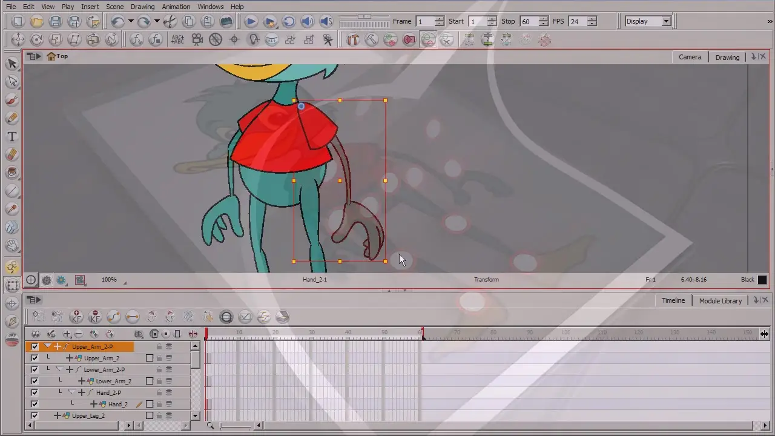Toggle lock on Hand_2 layer
This screenshot has height=436, width=775.
(159, 404)
